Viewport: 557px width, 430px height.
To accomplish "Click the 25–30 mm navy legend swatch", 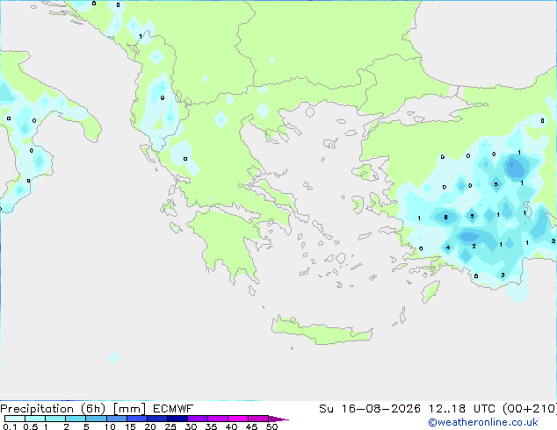I will pyautogui.click(x=177, y=419).
